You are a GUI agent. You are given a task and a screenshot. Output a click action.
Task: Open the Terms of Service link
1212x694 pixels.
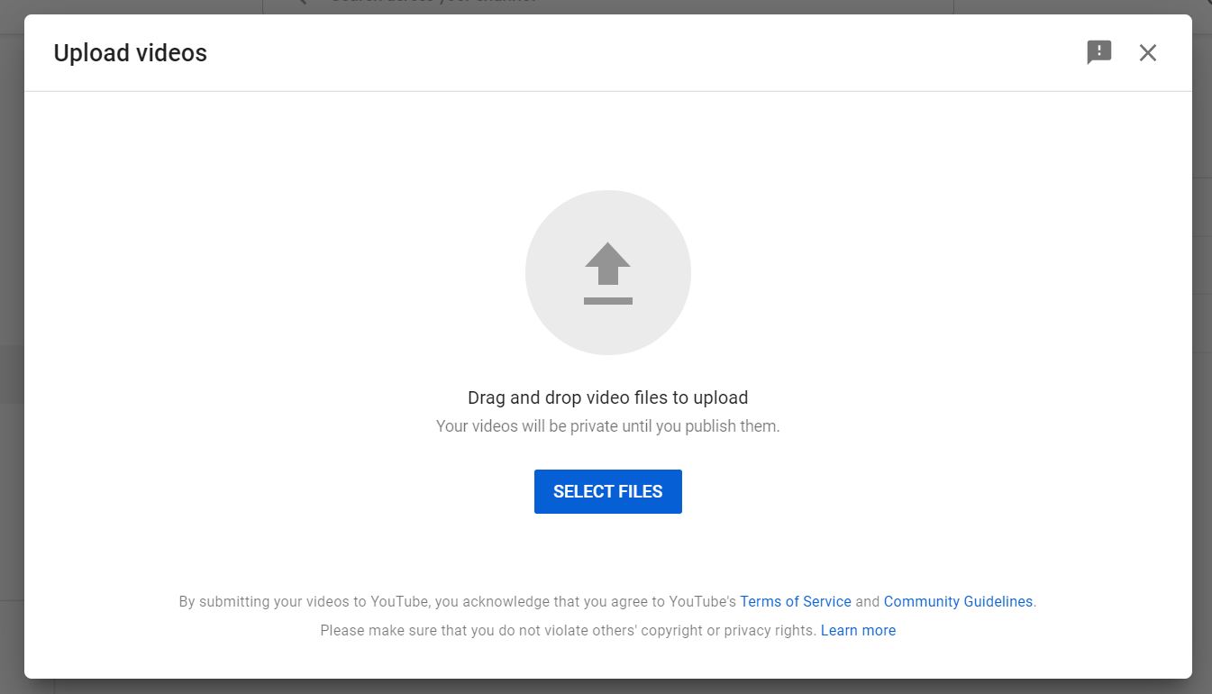click(x=796, y=601)
